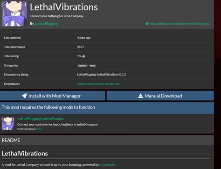Click the total downloads value 4557
The height and width of the screenshot is (169, 221).
point(81,47)
